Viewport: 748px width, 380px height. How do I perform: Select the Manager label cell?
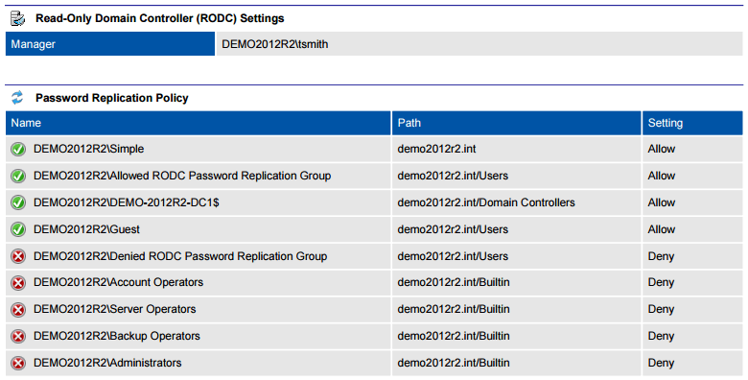coord(110,44)
